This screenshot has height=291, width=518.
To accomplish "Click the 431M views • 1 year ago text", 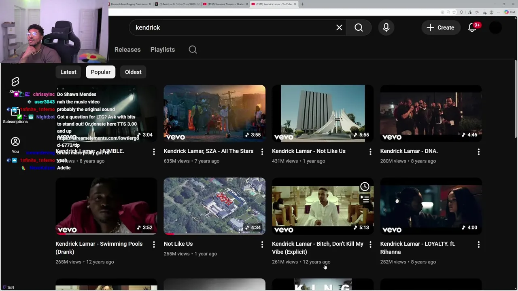I will click(299, 161).
